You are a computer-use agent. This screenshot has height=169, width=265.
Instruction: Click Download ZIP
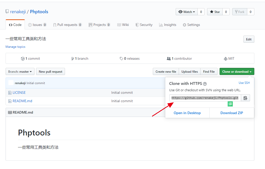[232, 113]
